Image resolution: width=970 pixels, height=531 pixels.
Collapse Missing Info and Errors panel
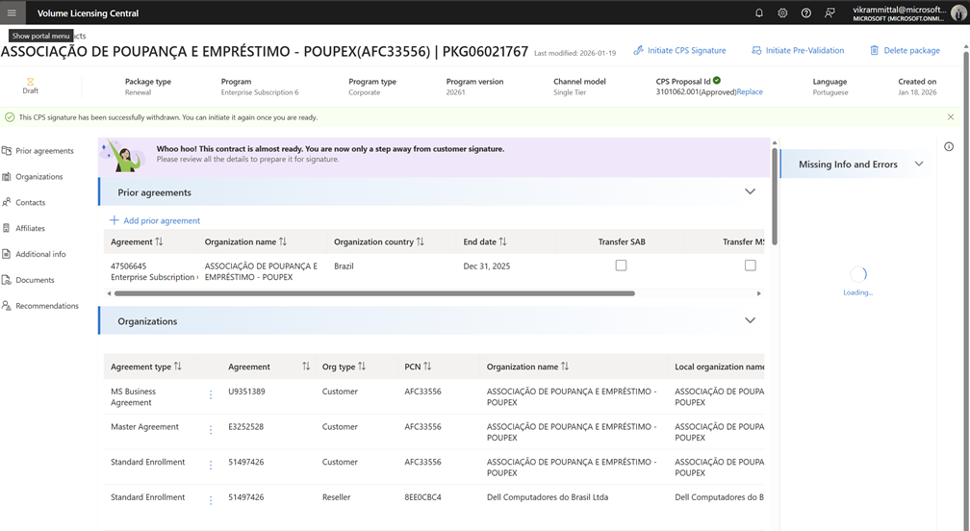(919, 164)
